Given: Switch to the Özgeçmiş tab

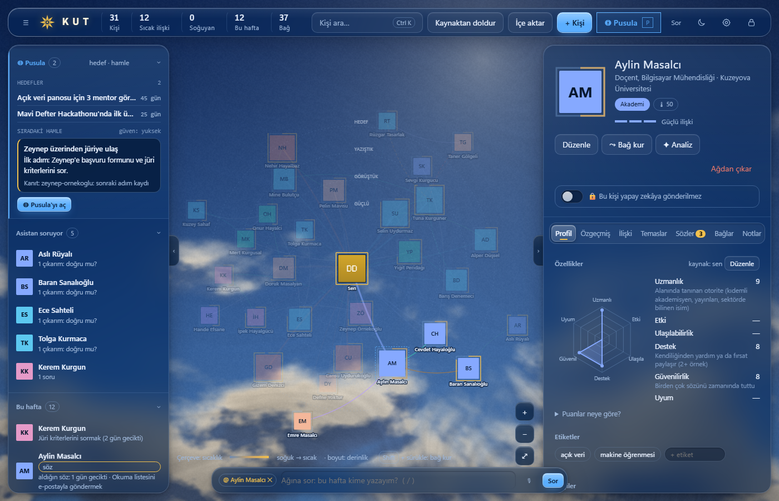Looking at the screenshot, I should (x=595, y=234).
